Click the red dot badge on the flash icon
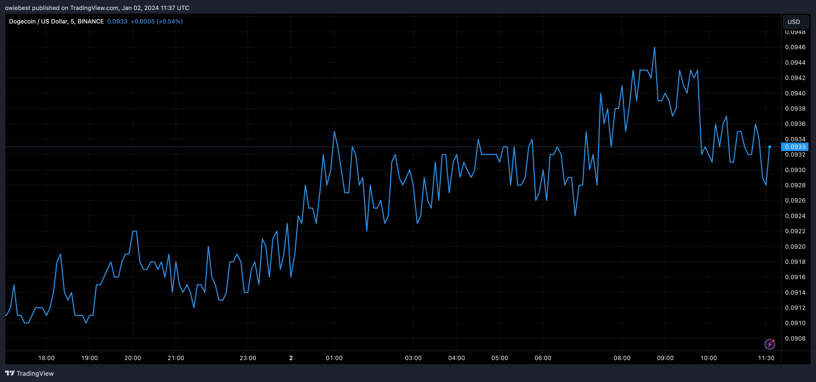816x382 pixels. coord(774,341)
